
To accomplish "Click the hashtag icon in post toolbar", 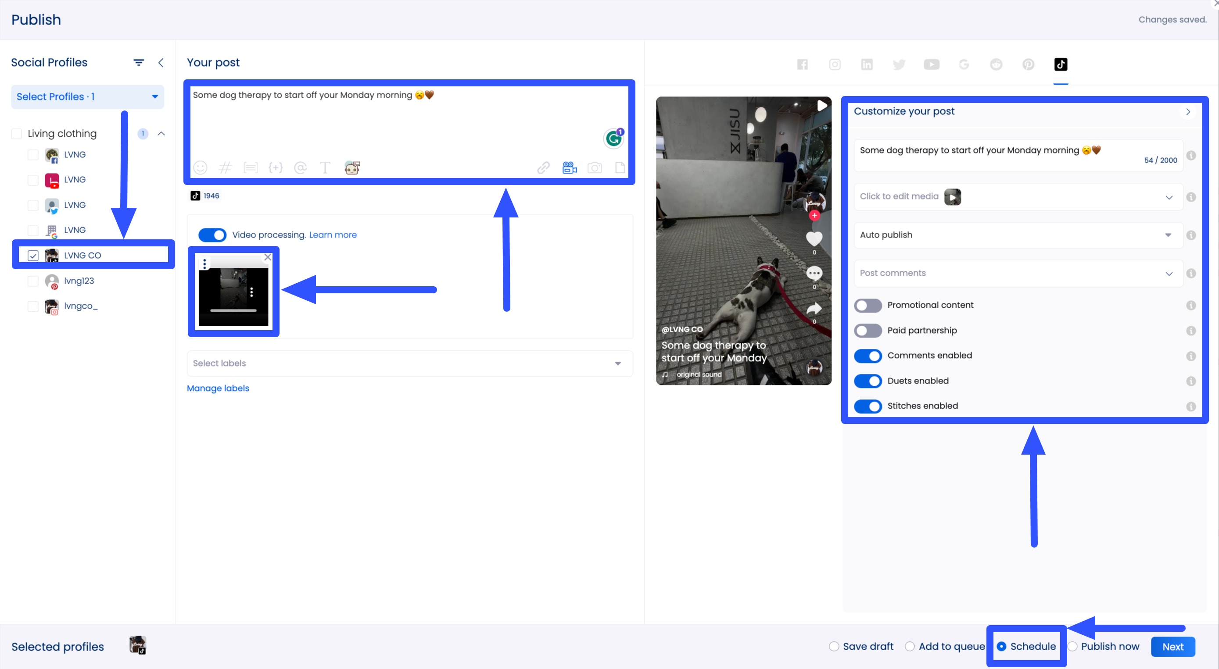I will (x=225, y=167).
